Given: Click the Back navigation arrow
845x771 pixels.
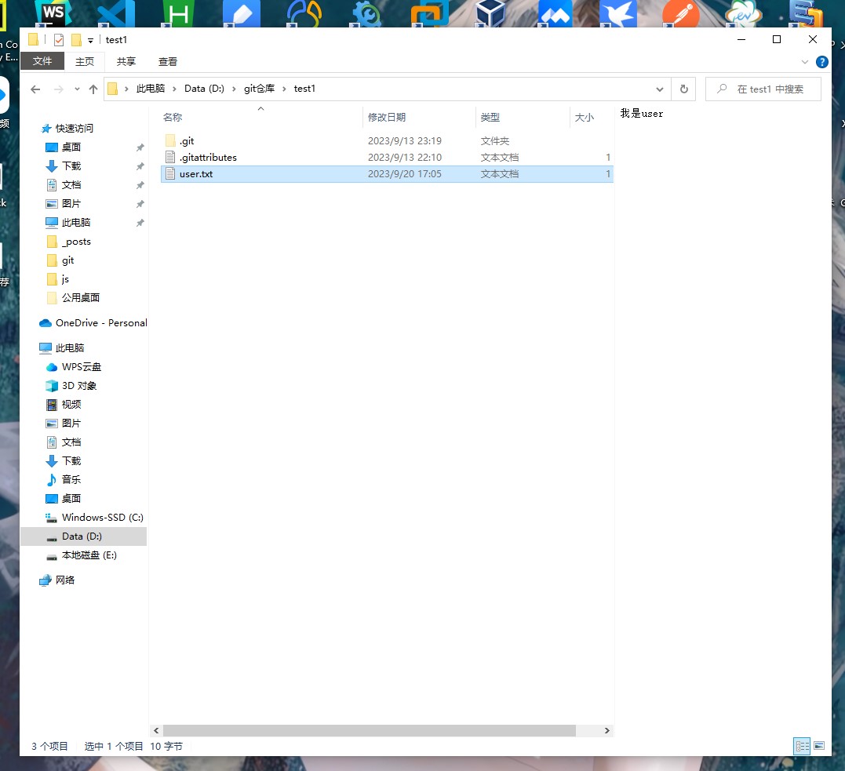Looking at the screenshot, I should [35, 89].
